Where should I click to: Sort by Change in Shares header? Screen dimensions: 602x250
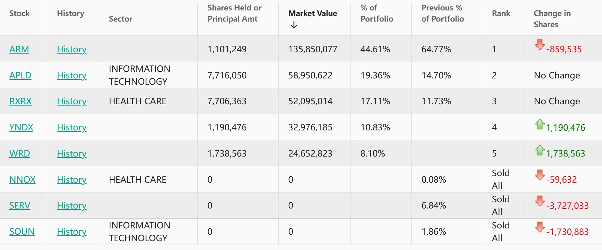tap(552, 19)
